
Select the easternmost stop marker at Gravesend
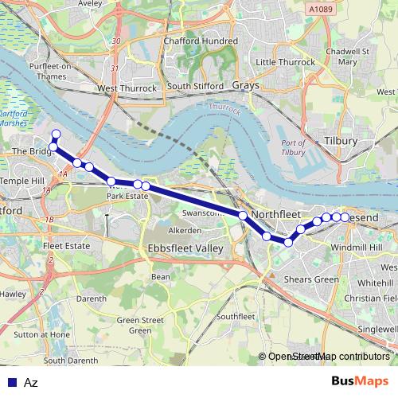click(345, 217)
